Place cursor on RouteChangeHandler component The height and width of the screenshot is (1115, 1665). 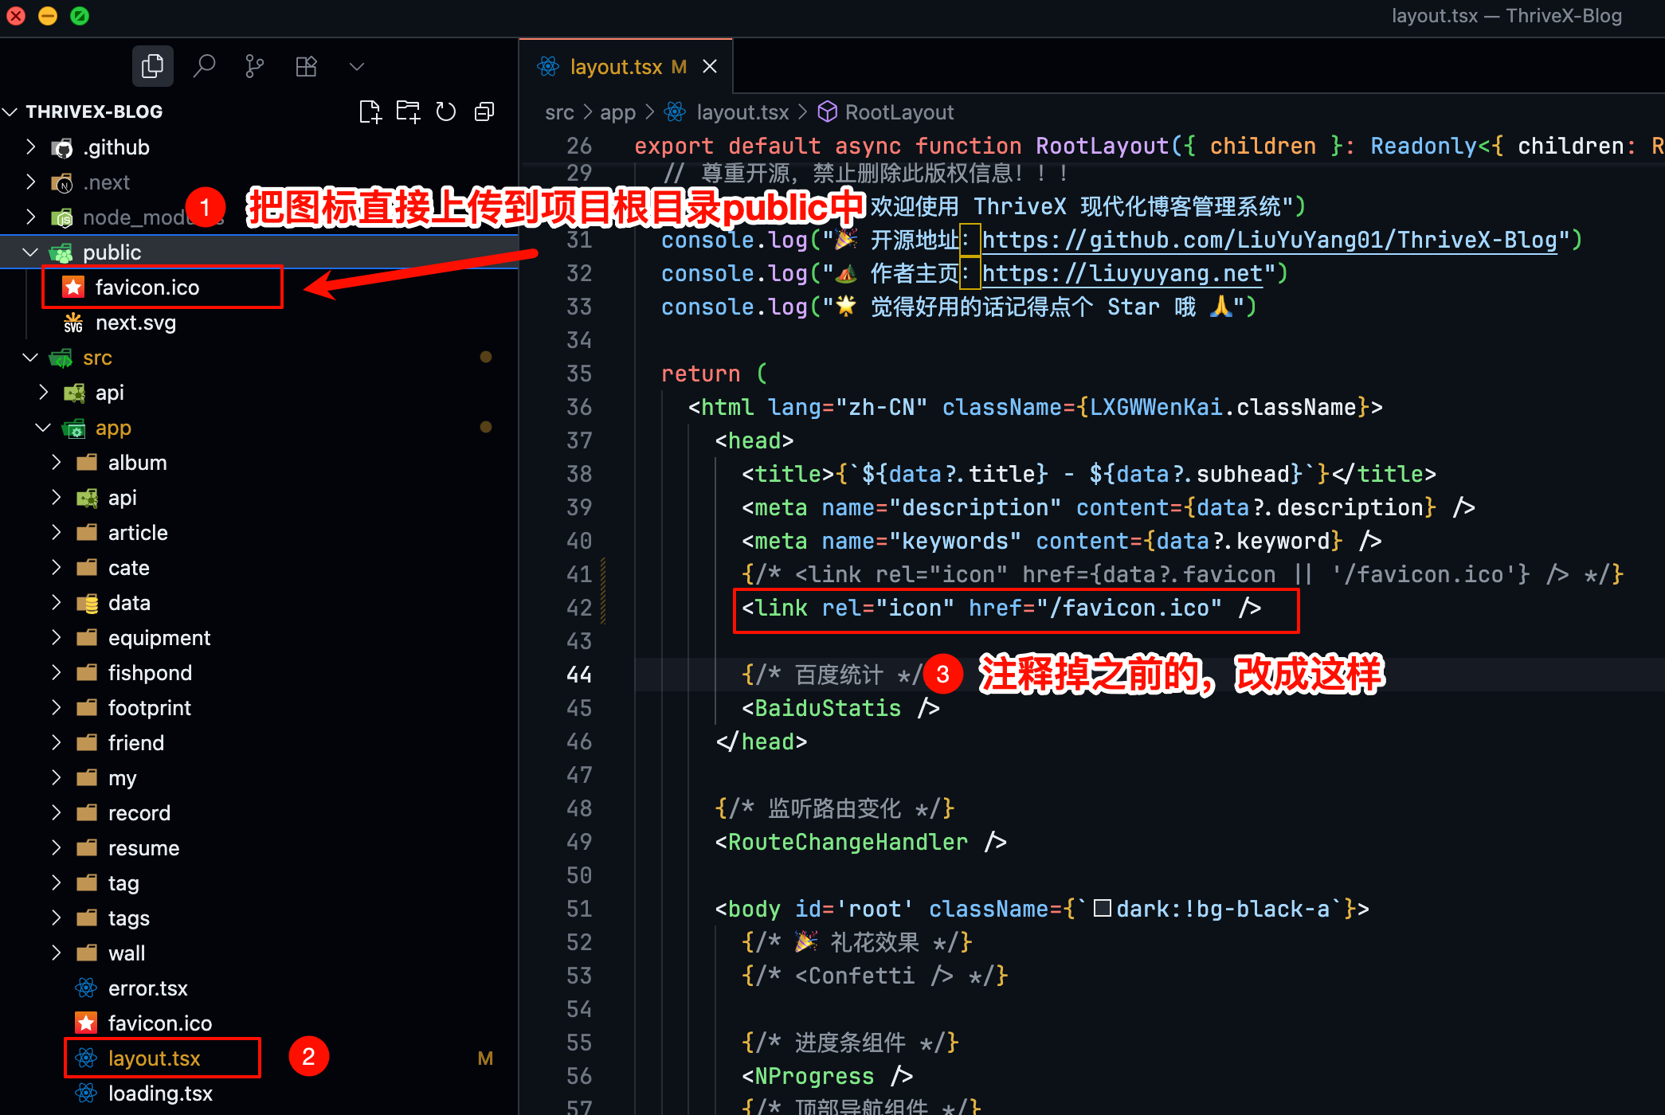point(848,842)
